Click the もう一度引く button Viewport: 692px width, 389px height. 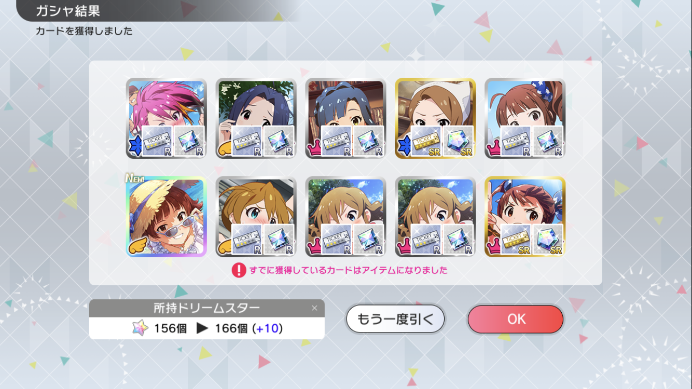pos(395,319)
